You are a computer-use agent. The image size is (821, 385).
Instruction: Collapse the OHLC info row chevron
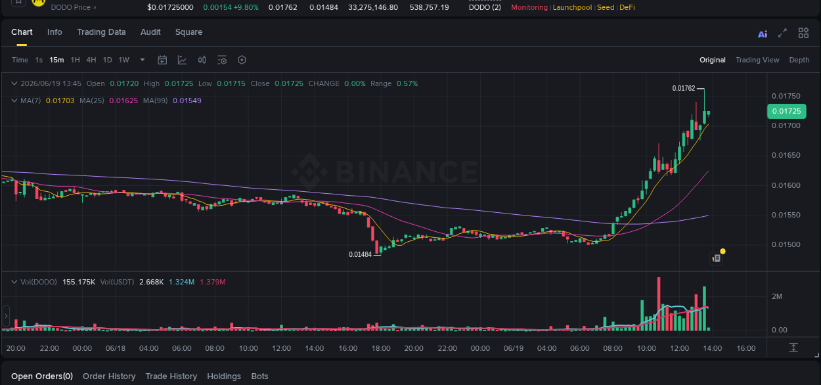14,83
